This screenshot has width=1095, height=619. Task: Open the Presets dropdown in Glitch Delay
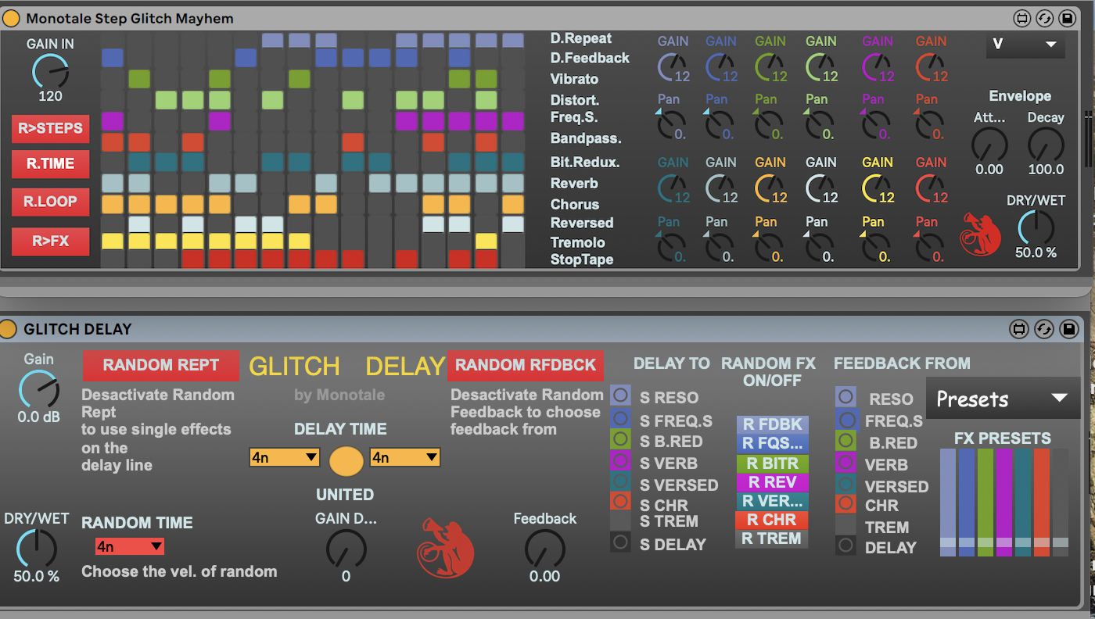pyautogui.click(x=1002, y=399)
